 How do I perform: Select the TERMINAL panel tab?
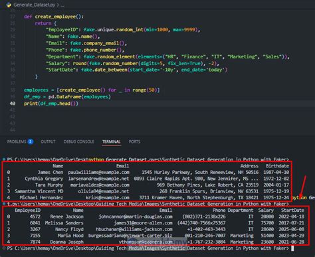pos(112,141)
